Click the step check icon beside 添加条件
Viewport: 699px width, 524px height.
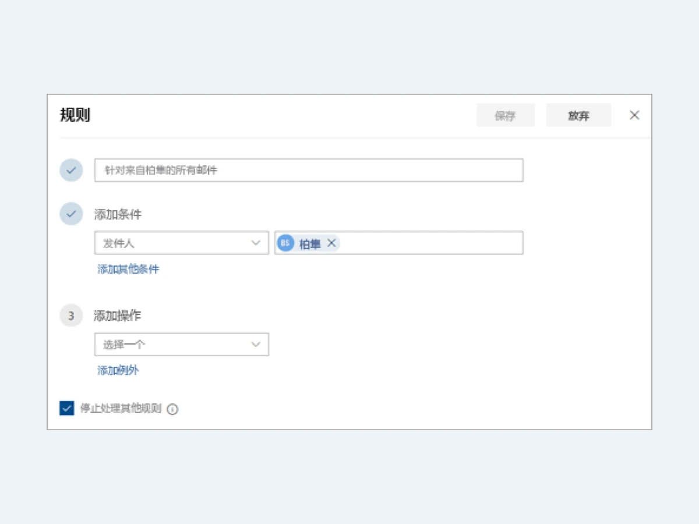[71, 214]
